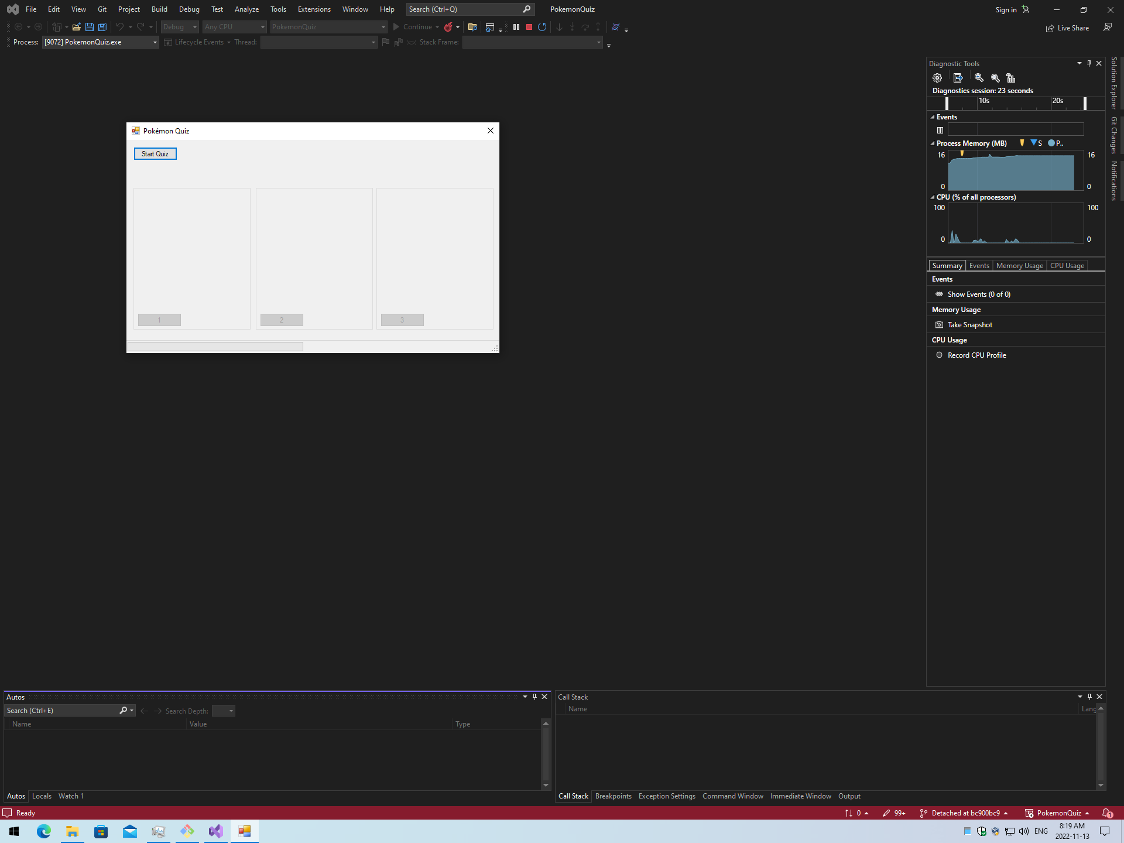Open the PokemonQuiz startup project dropdown
Viewport: 1124px width, 843px height.
click(328, 27)
